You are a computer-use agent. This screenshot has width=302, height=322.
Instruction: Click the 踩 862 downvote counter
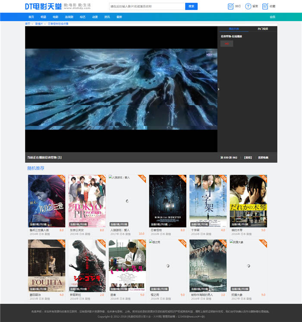click(233, 158)
